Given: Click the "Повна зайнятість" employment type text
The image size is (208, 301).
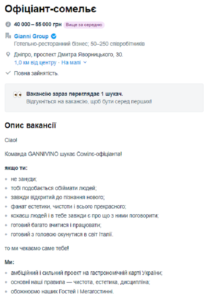Looking at the screenshot, I should [36, 73].
